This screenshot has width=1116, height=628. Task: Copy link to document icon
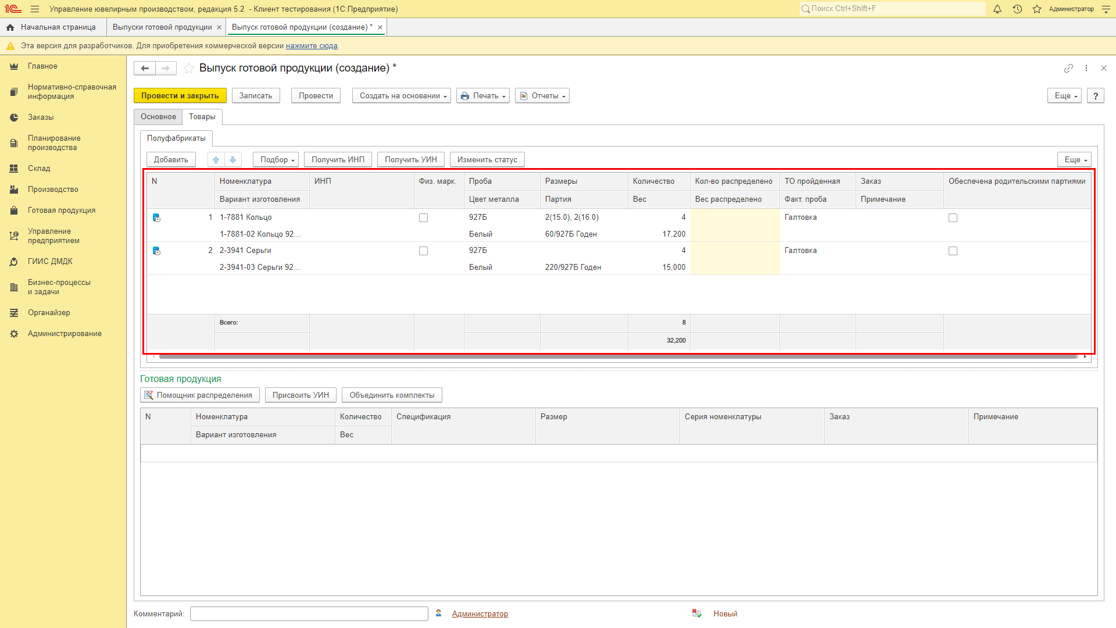coord(1068,68)
